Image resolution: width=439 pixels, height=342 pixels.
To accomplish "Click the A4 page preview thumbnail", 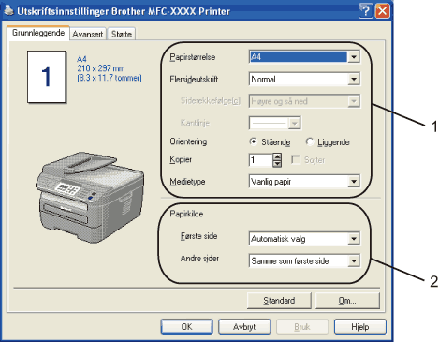I will click(47, 77).
